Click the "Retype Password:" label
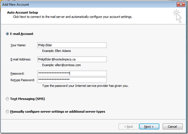 pos(22,80)
